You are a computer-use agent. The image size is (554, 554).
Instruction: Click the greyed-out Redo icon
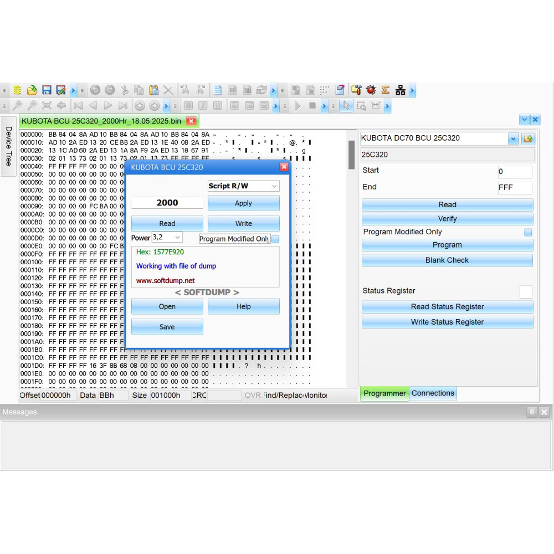point(110,90)
